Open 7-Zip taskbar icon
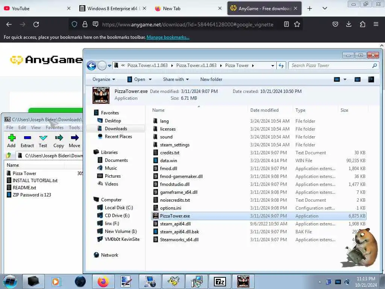The width and height of the screenshot is (385, 289). tap(220, 281)
